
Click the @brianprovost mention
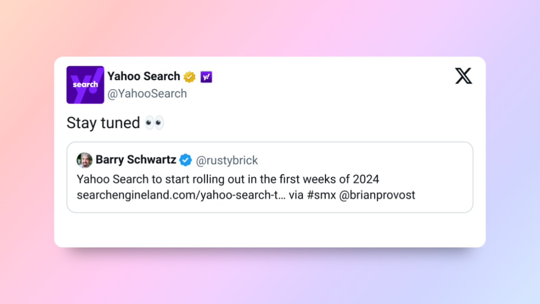(377, 195)
